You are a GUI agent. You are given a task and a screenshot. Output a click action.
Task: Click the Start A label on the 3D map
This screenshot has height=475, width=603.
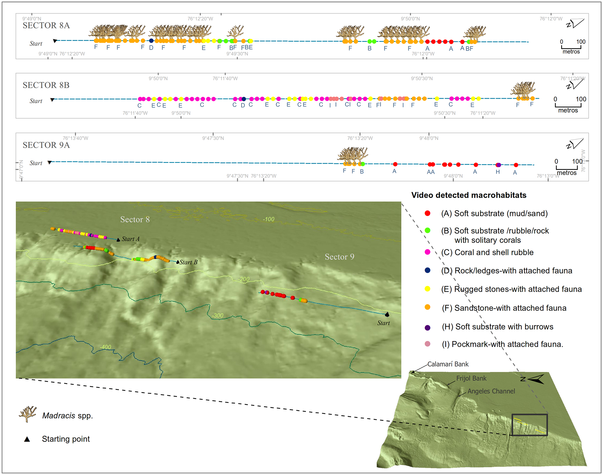130,239
